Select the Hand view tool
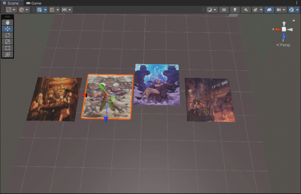The width and height of the screenshot is (301, 194). click(8, 23)
